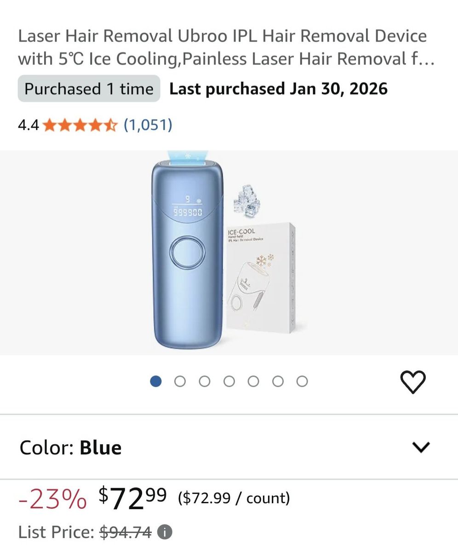
Task: Tap the List Price info icon
Action: [165, 532]
